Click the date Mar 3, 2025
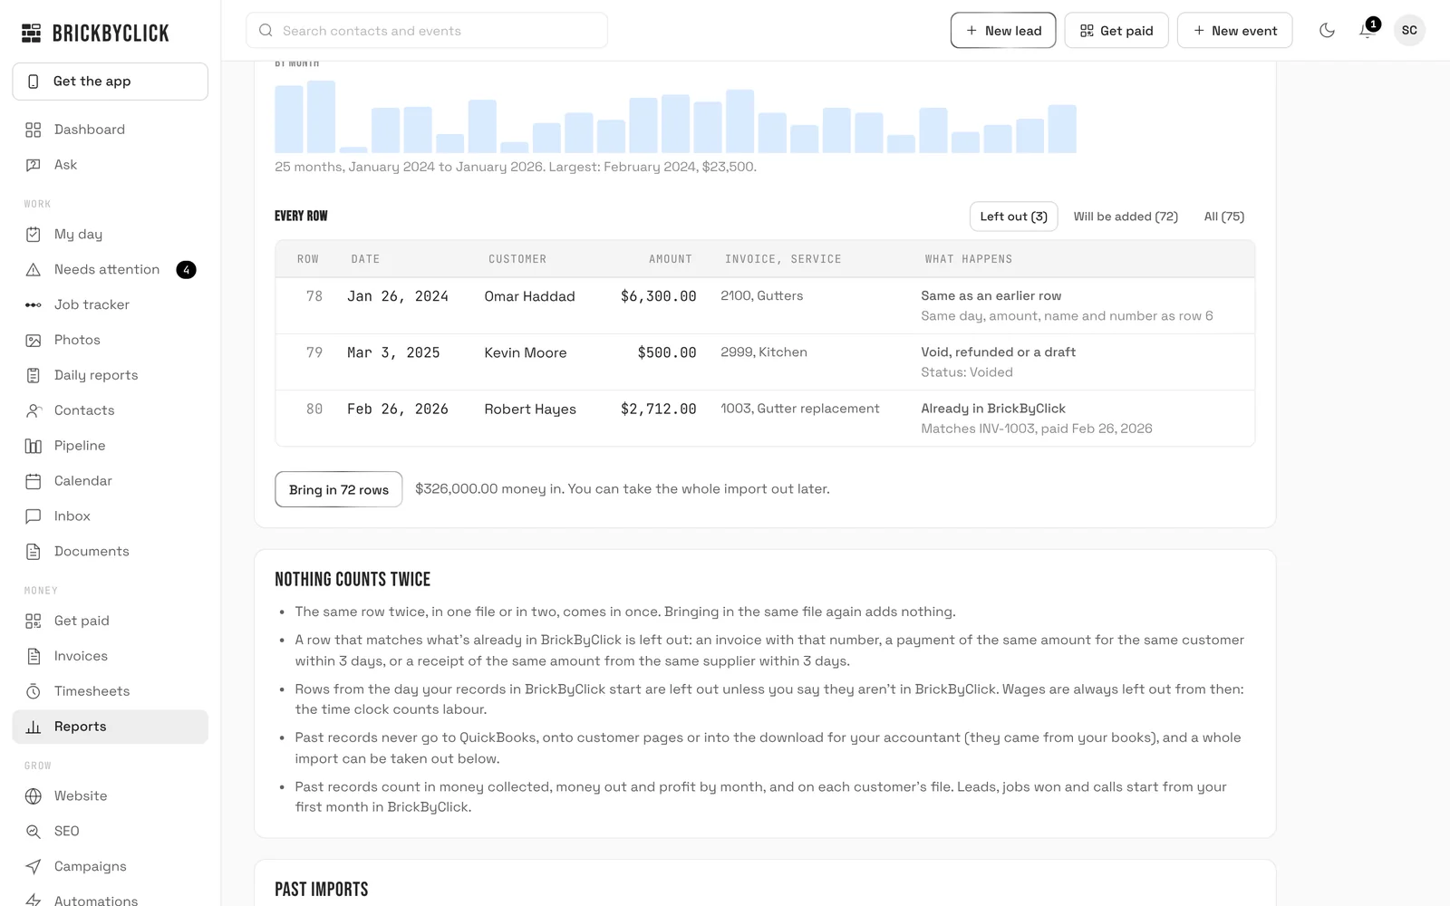Screen dimensions: 1450x906 coord(393,352)
